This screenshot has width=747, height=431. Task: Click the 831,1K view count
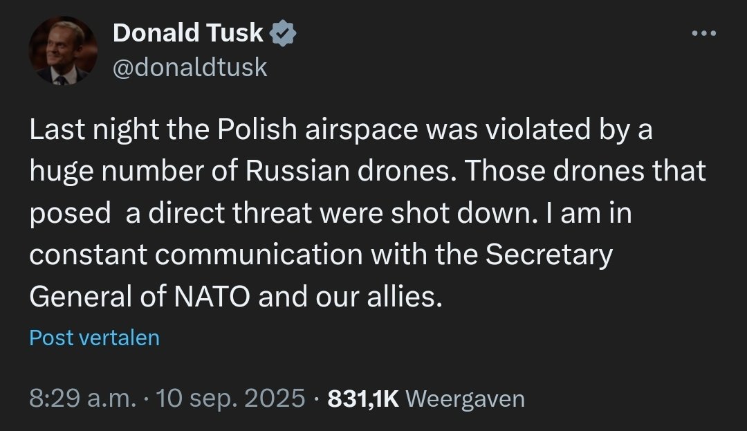coord(363,398)
